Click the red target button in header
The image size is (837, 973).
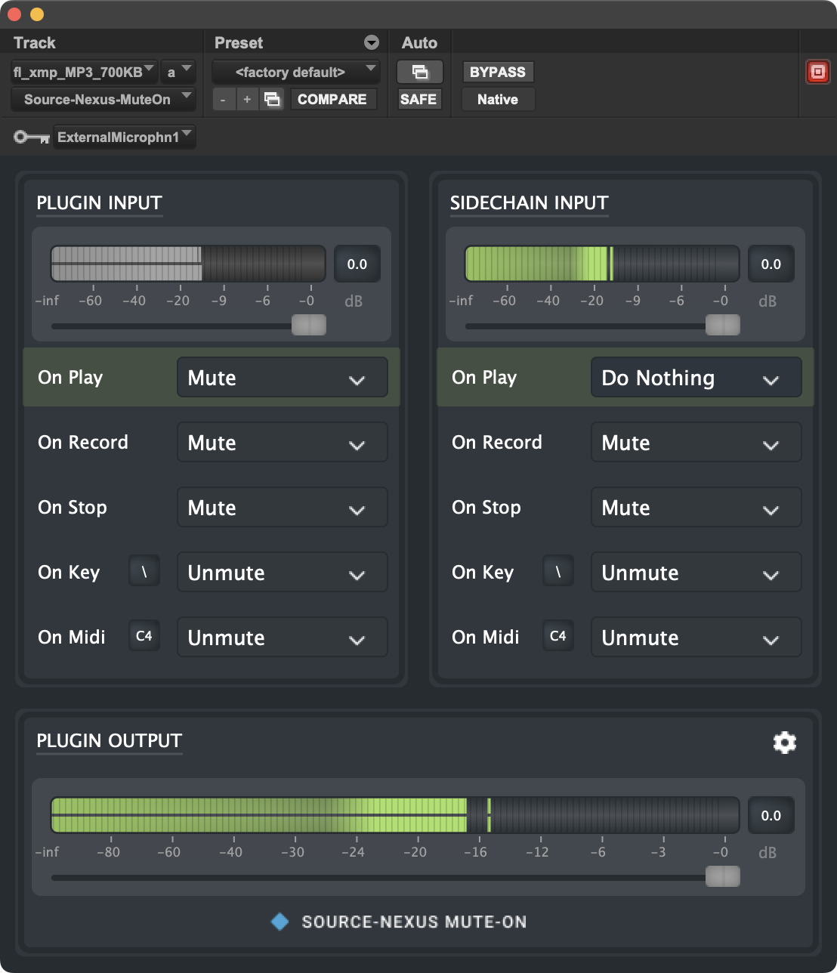pyautogui.click(x=817, y=73)
